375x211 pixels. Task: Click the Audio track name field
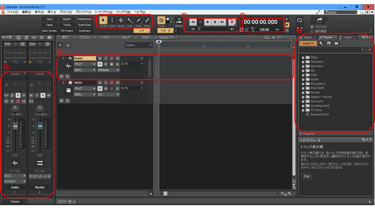[85, 58]
